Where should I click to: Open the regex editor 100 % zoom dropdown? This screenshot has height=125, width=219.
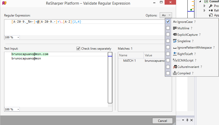(x=12, y=38)
